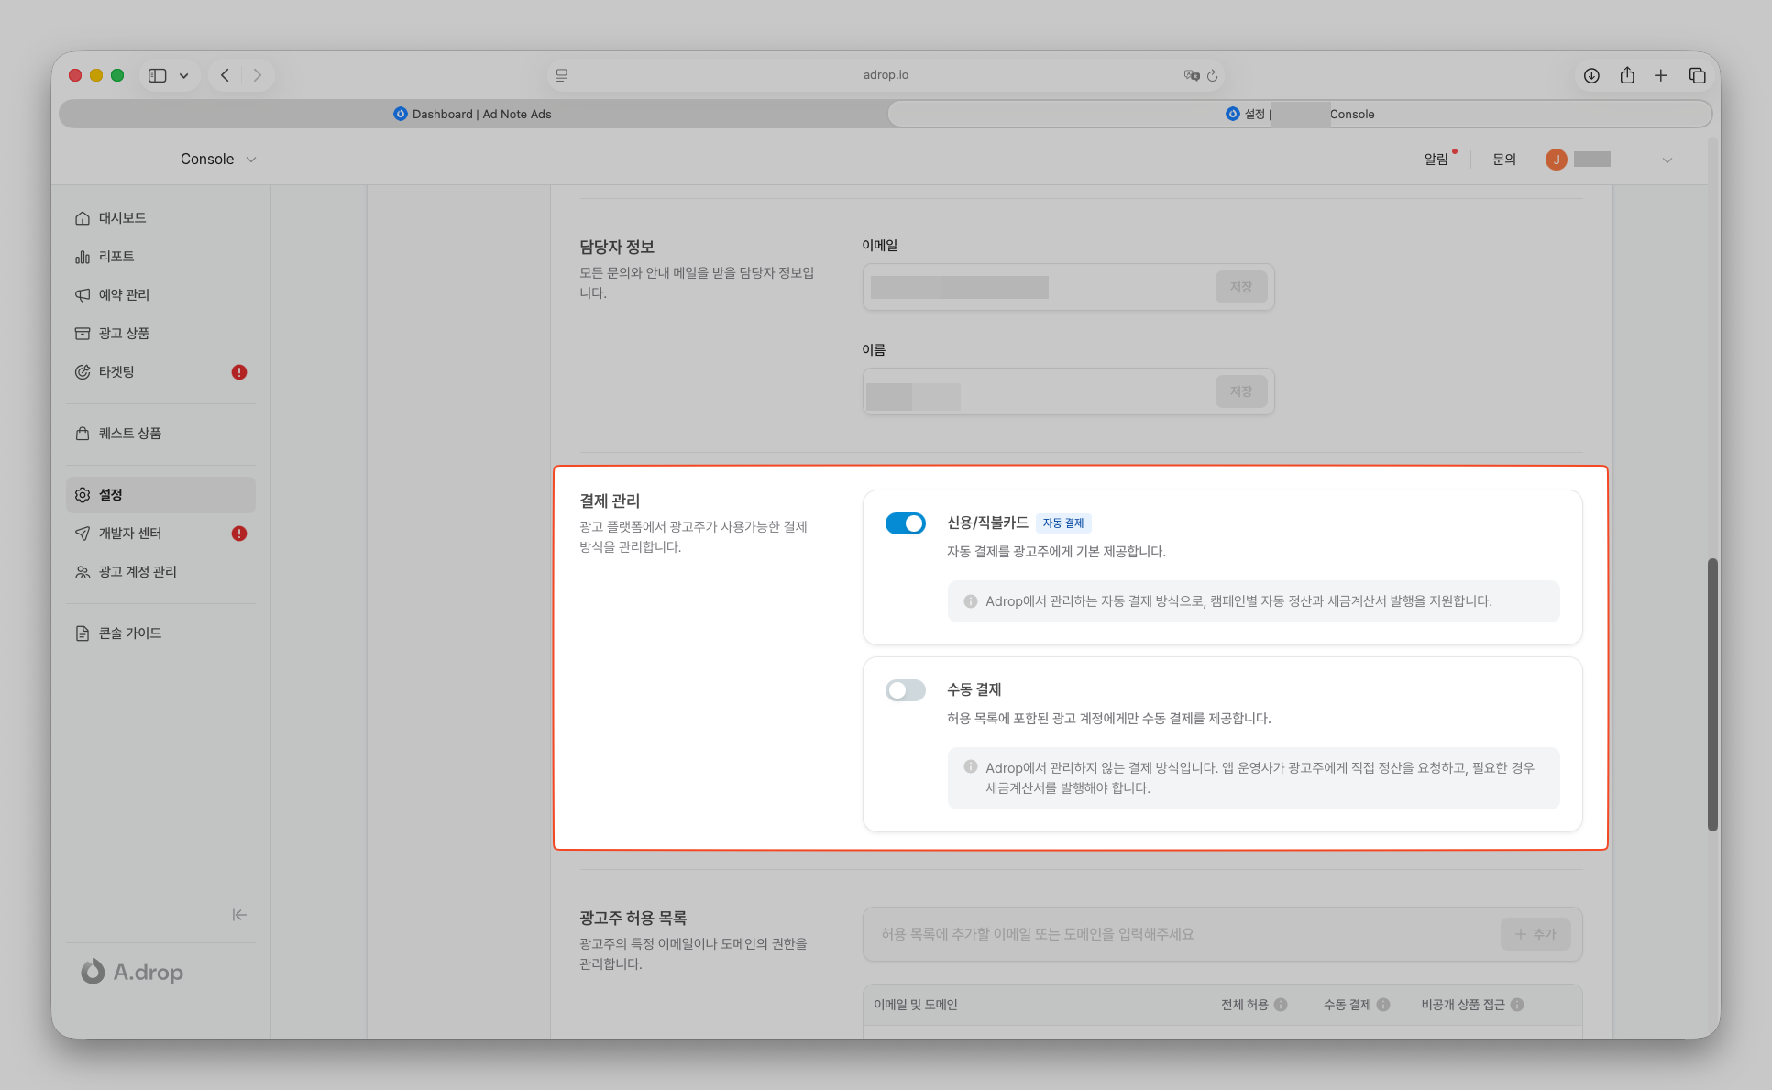Click info icon next to 비공개 상품 접근
1772x1090 pixels.
point(1517,1005)
